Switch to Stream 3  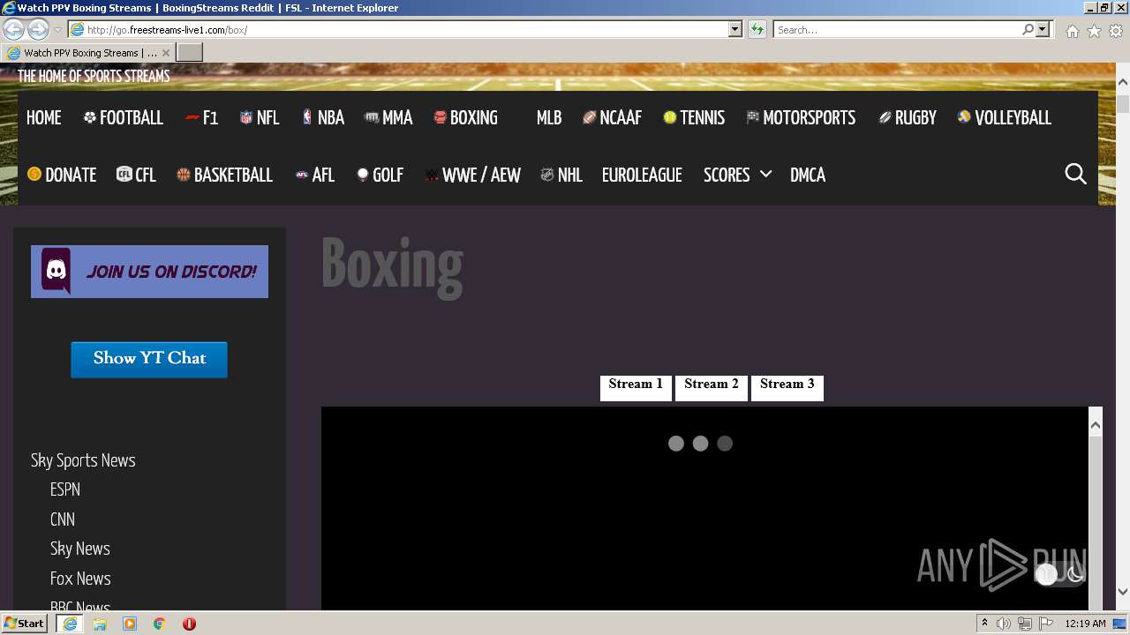click(x=787, y=388)
